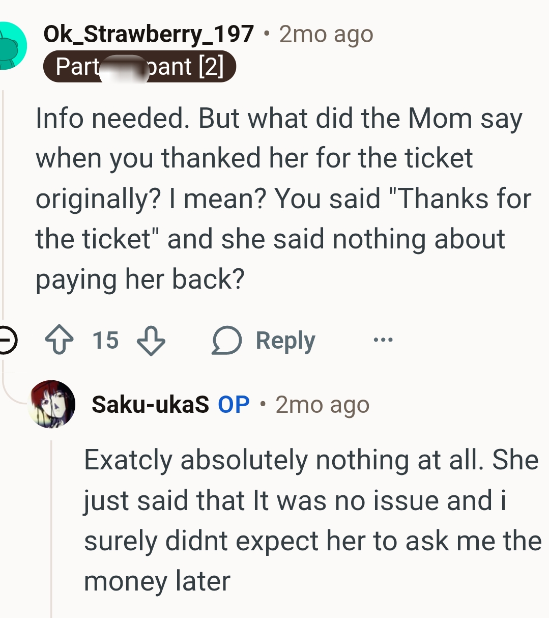Tap the 2mo ago timestamp beside Ok_Strawberry_197
This screenshot has height=618, width=549.
click(326, 34)
